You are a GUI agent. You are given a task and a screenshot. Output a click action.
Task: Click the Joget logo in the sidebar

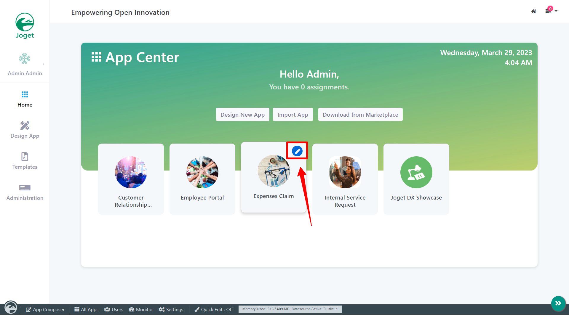25,25
